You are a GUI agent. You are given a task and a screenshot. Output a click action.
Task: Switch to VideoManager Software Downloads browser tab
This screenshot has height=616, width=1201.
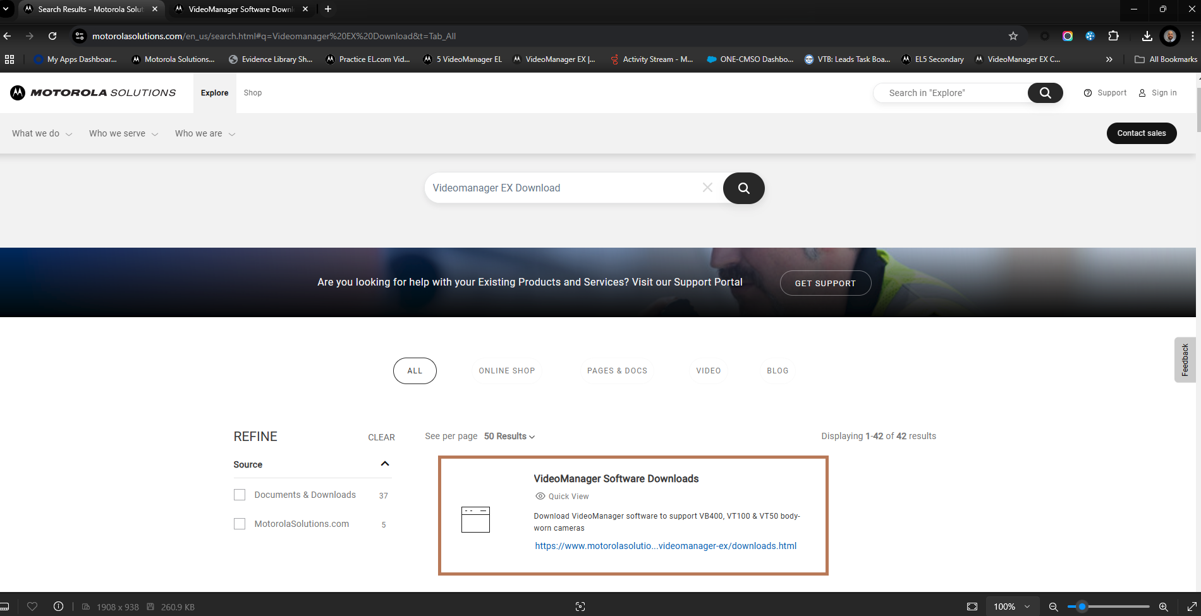(240, 9)
